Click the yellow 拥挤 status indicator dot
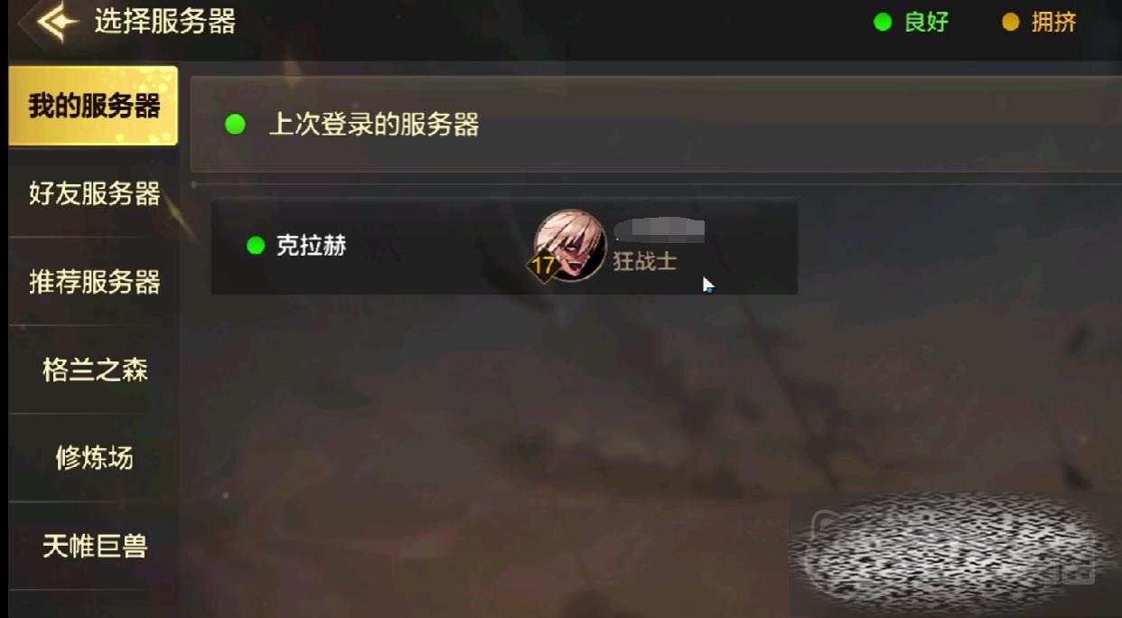1122x618 pixels. coord(1011,22)
